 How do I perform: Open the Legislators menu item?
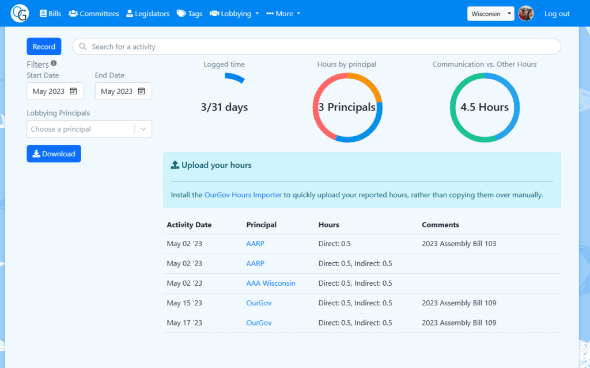coord(148,14)
